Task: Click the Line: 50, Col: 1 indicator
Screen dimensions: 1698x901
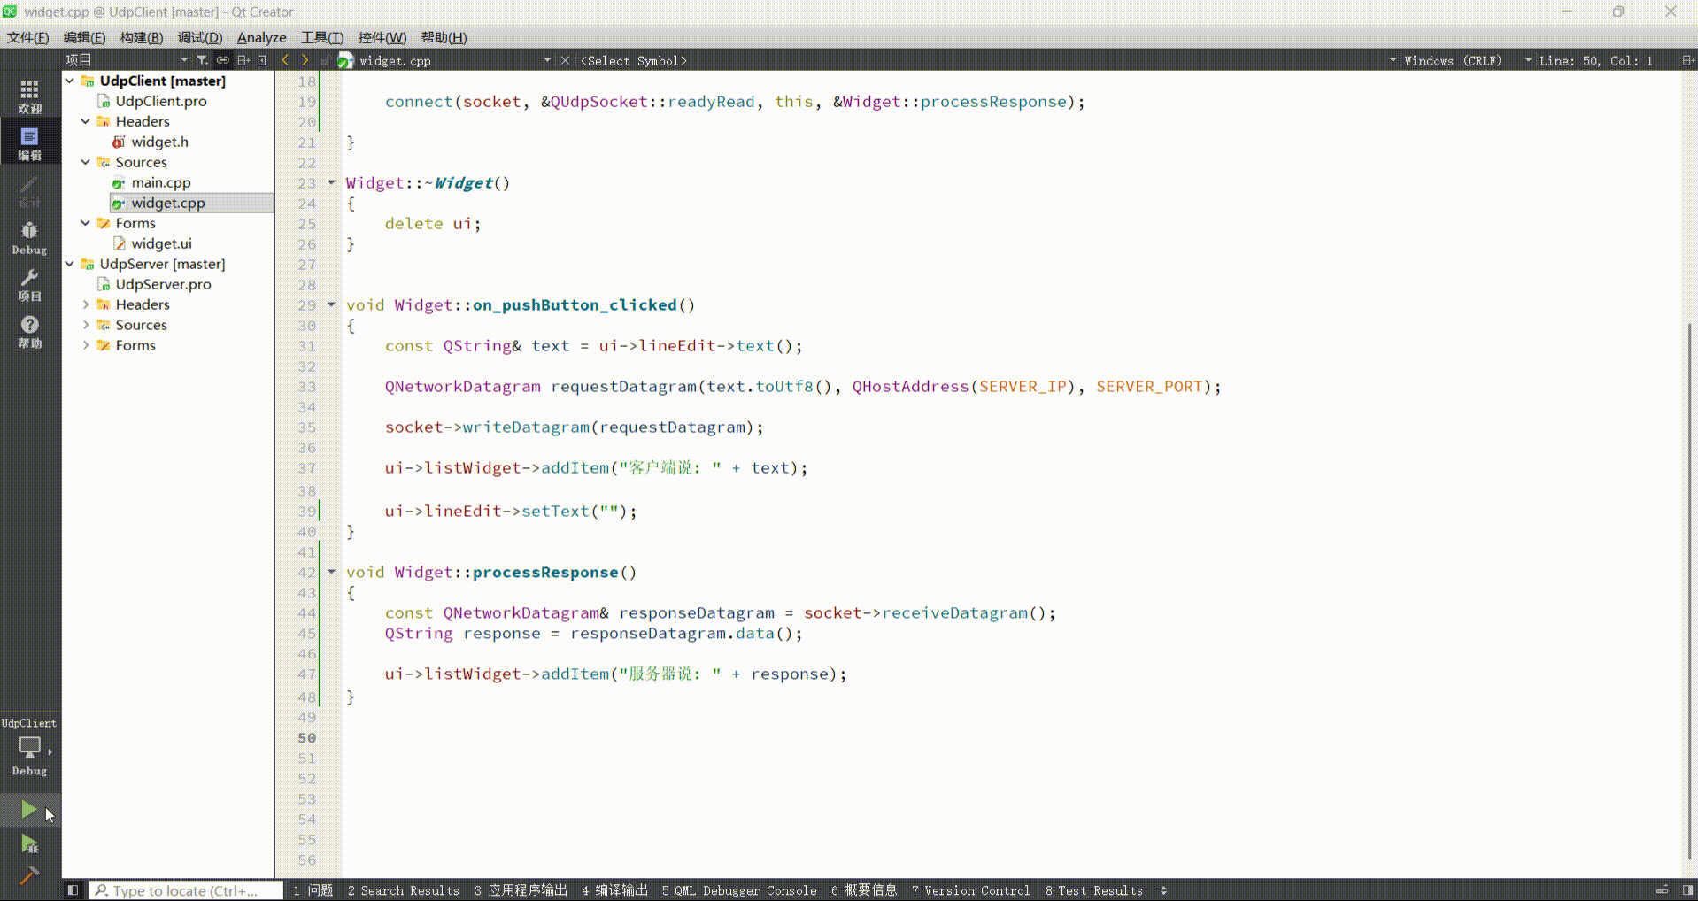Action: [1595, 60]
